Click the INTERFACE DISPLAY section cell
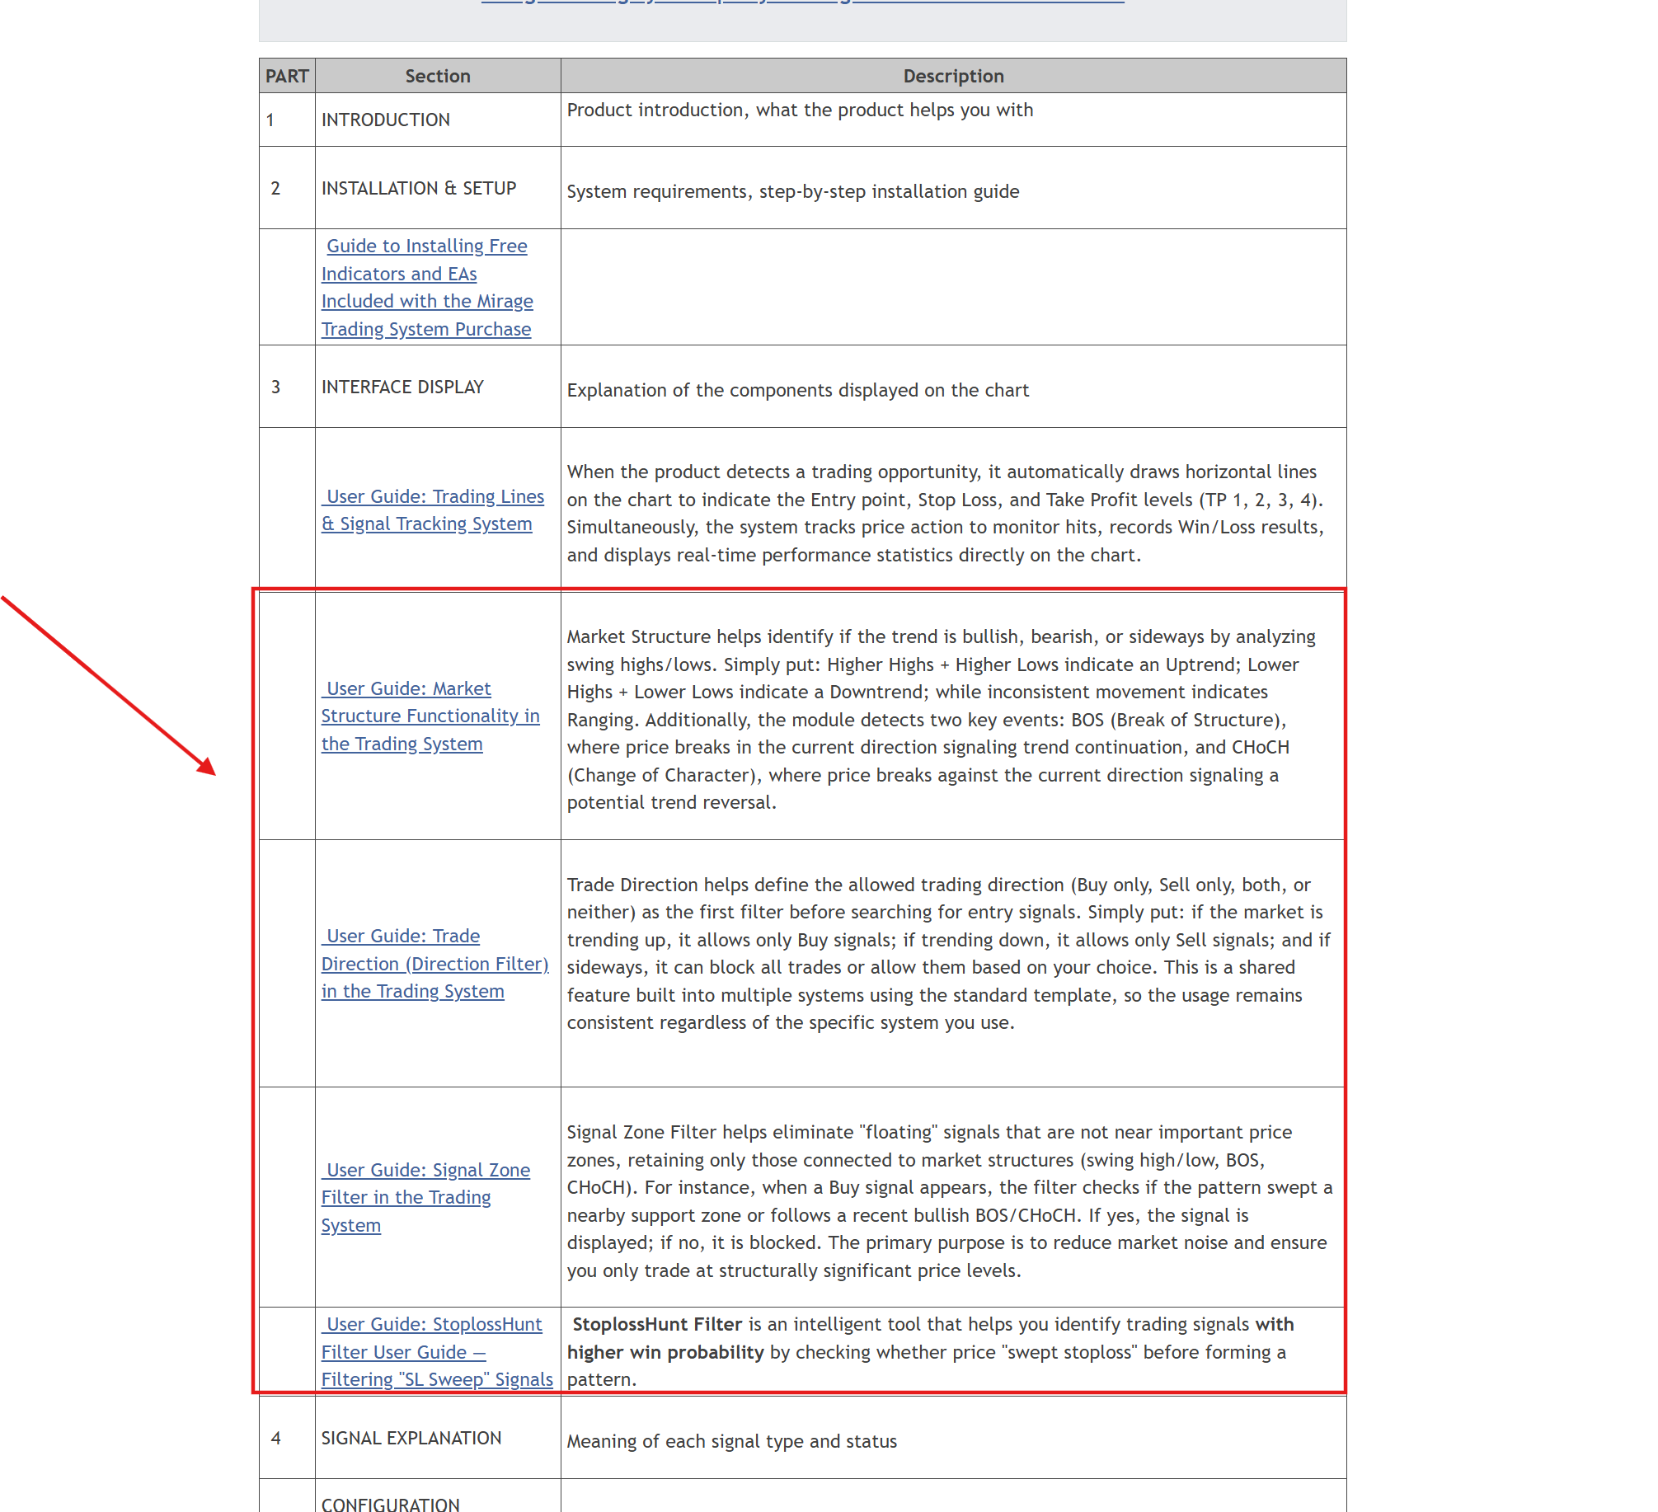The height and width of the screenshot is (1512, 1658). (x=402, y=387)
